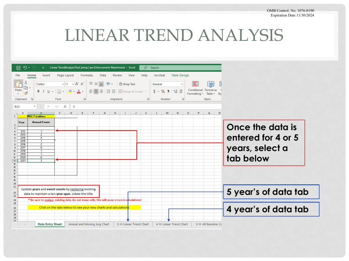Click the Undo arrow icon
Screen dimensions: 349x261
tap(25, 68)
